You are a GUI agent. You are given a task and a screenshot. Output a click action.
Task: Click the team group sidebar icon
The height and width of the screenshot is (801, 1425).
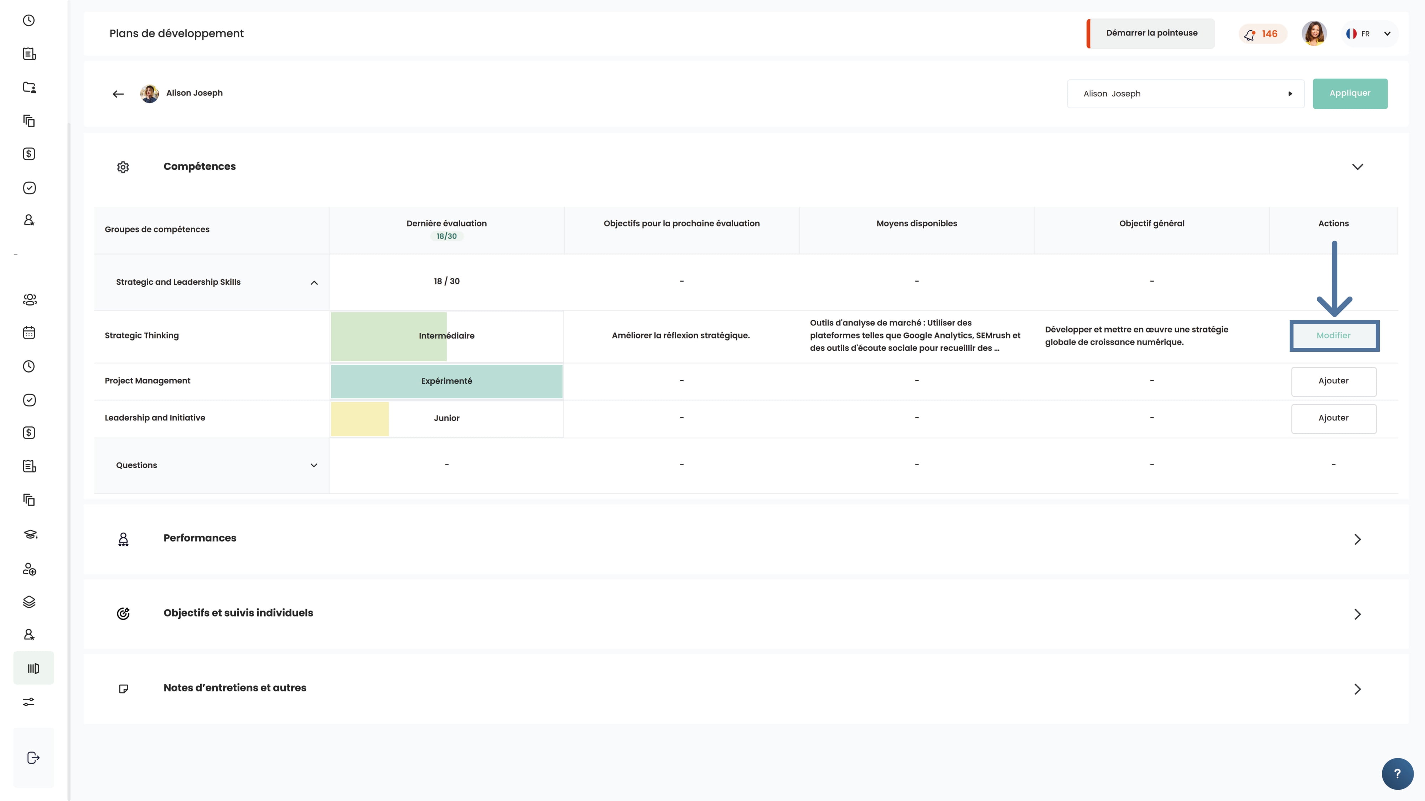[29, 300]
